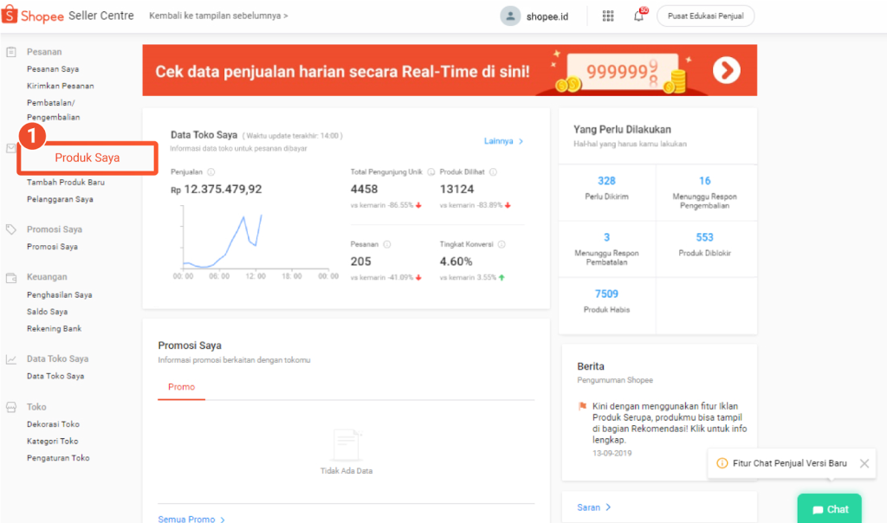Click the 205 Pesanan value

[360, 261]
